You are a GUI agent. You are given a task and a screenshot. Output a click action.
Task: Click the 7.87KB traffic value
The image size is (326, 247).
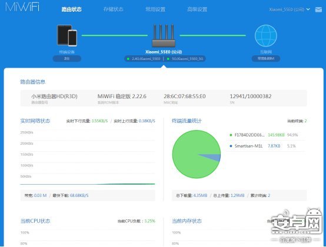tap(274, 146)
